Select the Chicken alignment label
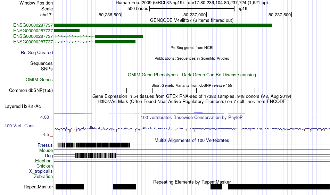This screenshot has height=195, width=330. point(44,166)
